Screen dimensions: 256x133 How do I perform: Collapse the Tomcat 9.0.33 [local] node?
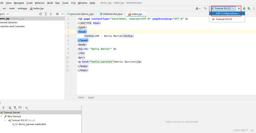click(x=5, y=120)
